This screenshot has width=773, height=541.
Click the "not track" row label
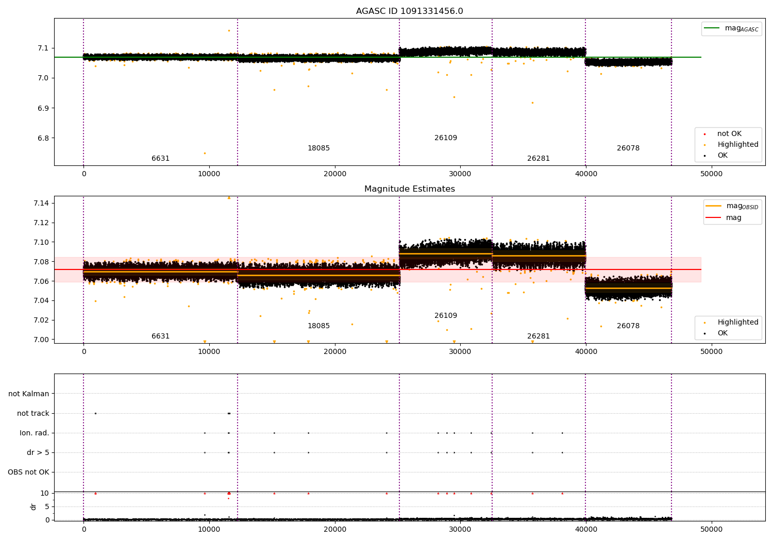(x=33, y=413)
